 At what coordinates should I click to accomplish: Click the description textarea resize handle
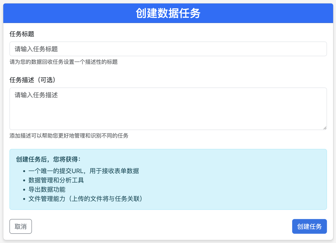325,128
